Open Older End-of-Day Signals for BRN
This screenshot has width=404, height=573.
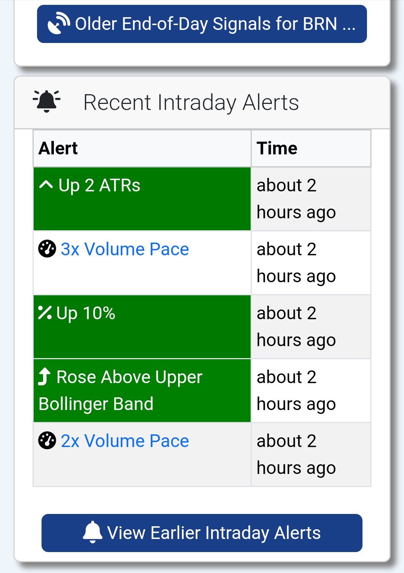pos(202,24)
